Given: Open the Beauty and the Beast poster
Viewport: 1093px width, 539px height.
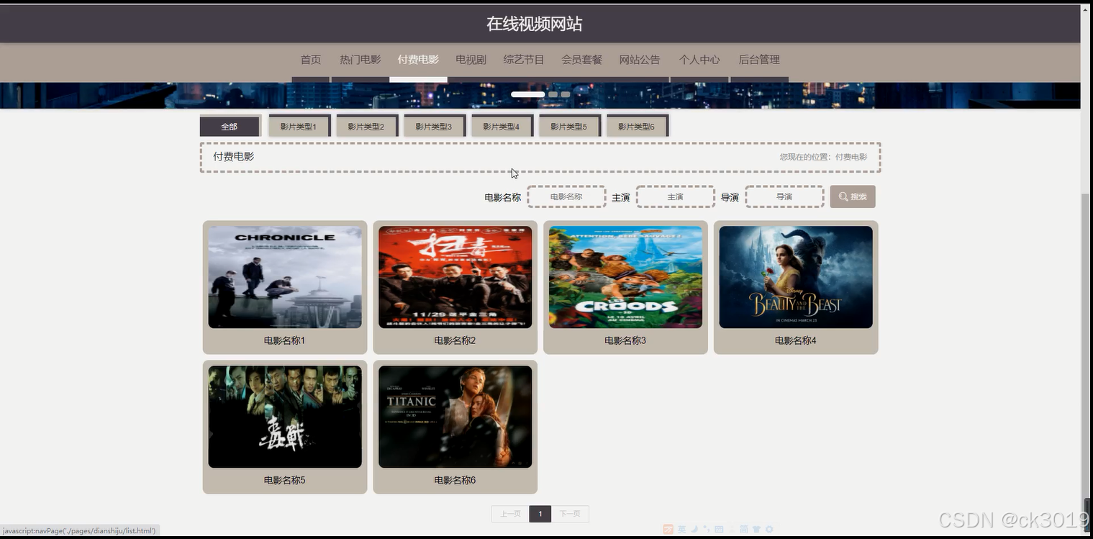Looking at the screenshot, I should coord(796,277).
